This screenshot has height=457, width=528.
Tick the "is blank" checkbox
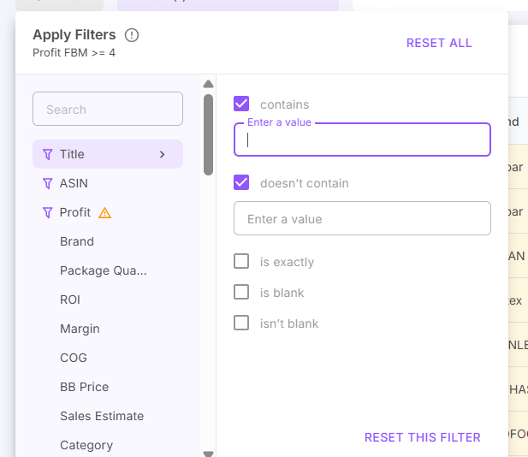click(241, 293)
